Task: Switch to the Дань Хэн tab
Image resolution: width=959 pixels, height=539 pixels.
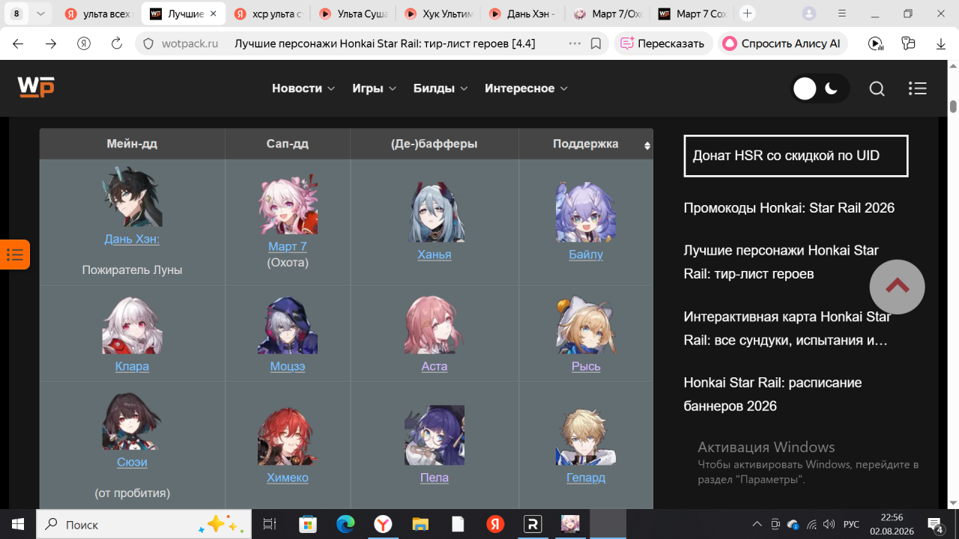Action: [521, 13]
